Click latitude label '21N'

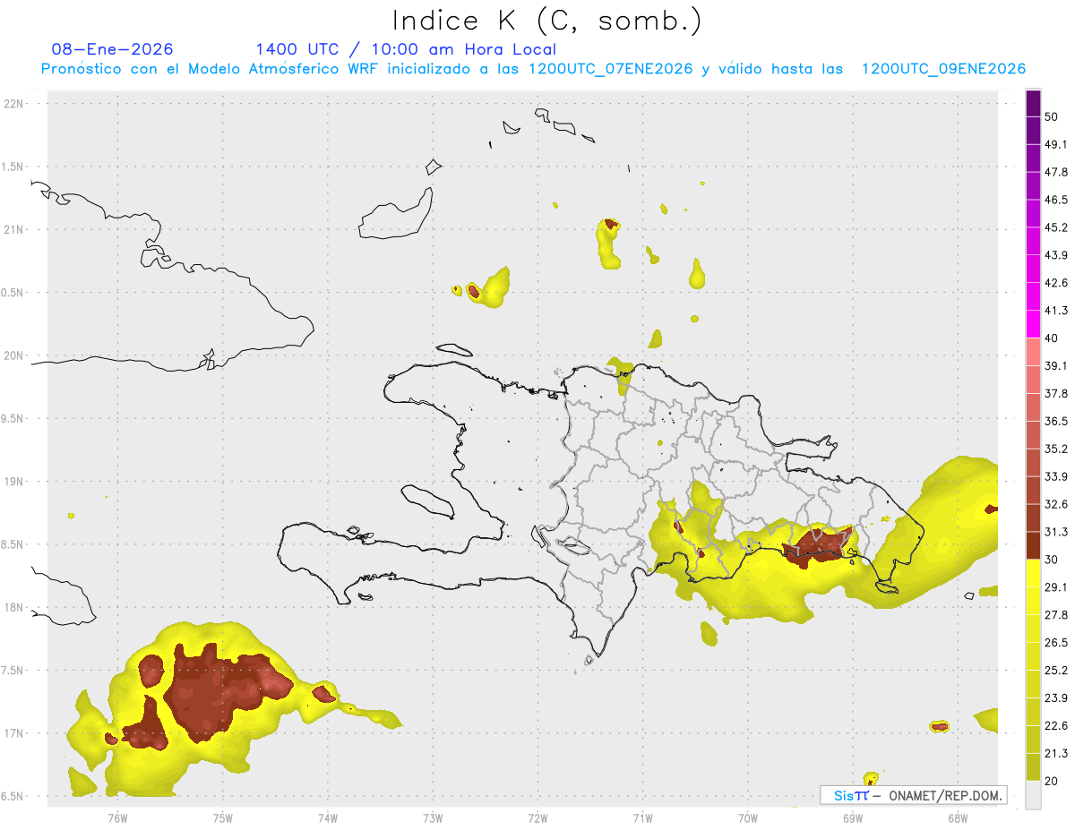click(x=14, y=230)
